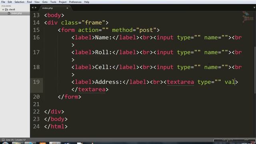
Task: Click the class8 folder icon
Action: coord(6,10)
